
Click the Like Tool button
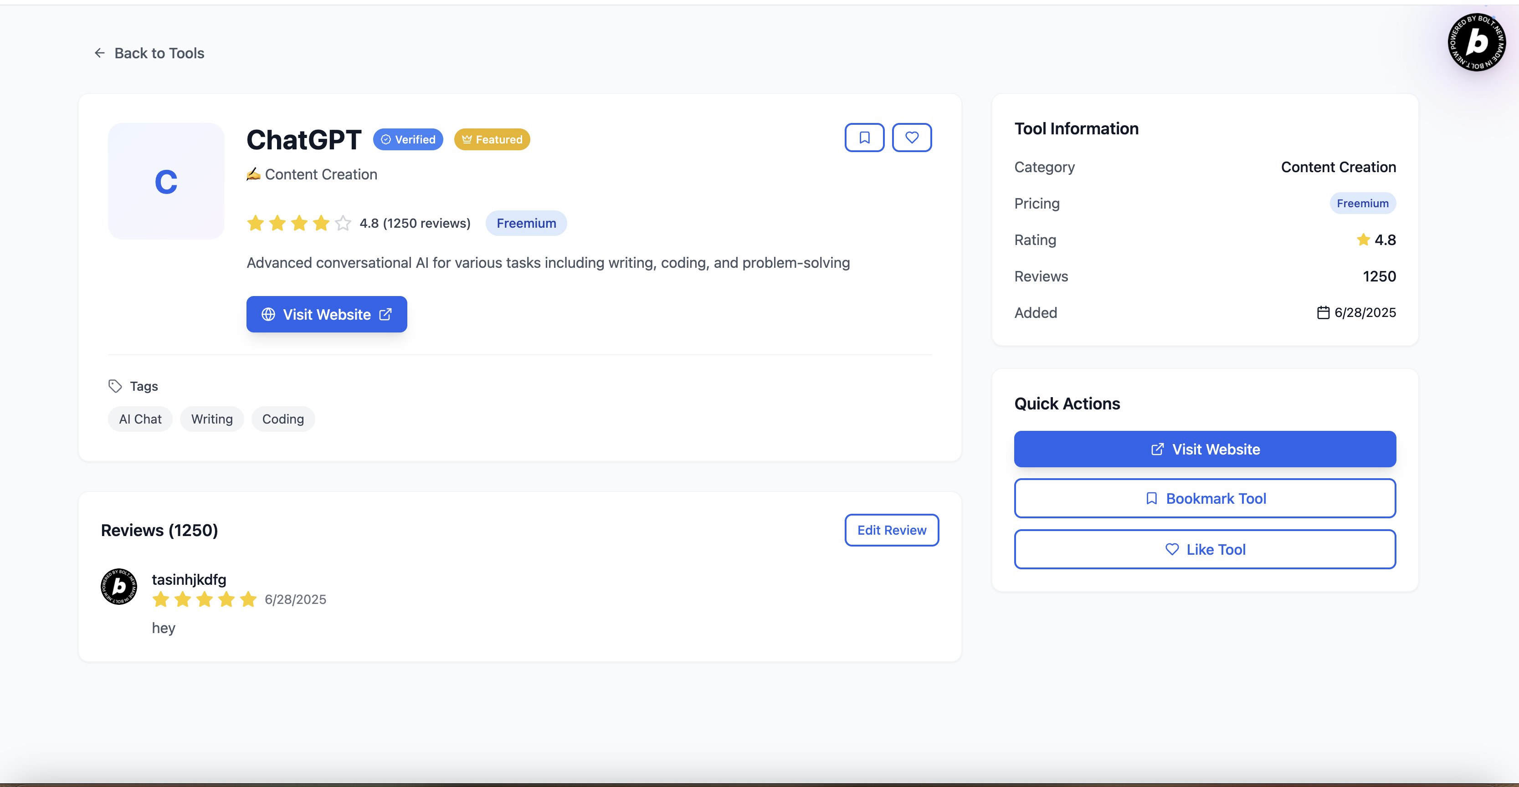click(x=1204, y=549)
